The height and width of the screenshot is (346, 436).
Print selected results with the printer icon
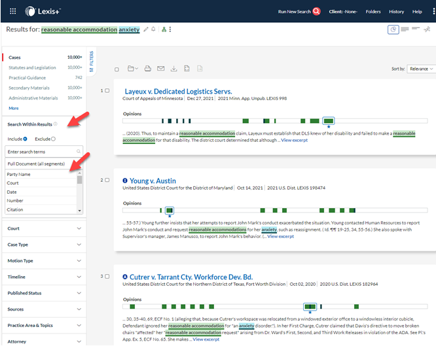coord(148,69)
